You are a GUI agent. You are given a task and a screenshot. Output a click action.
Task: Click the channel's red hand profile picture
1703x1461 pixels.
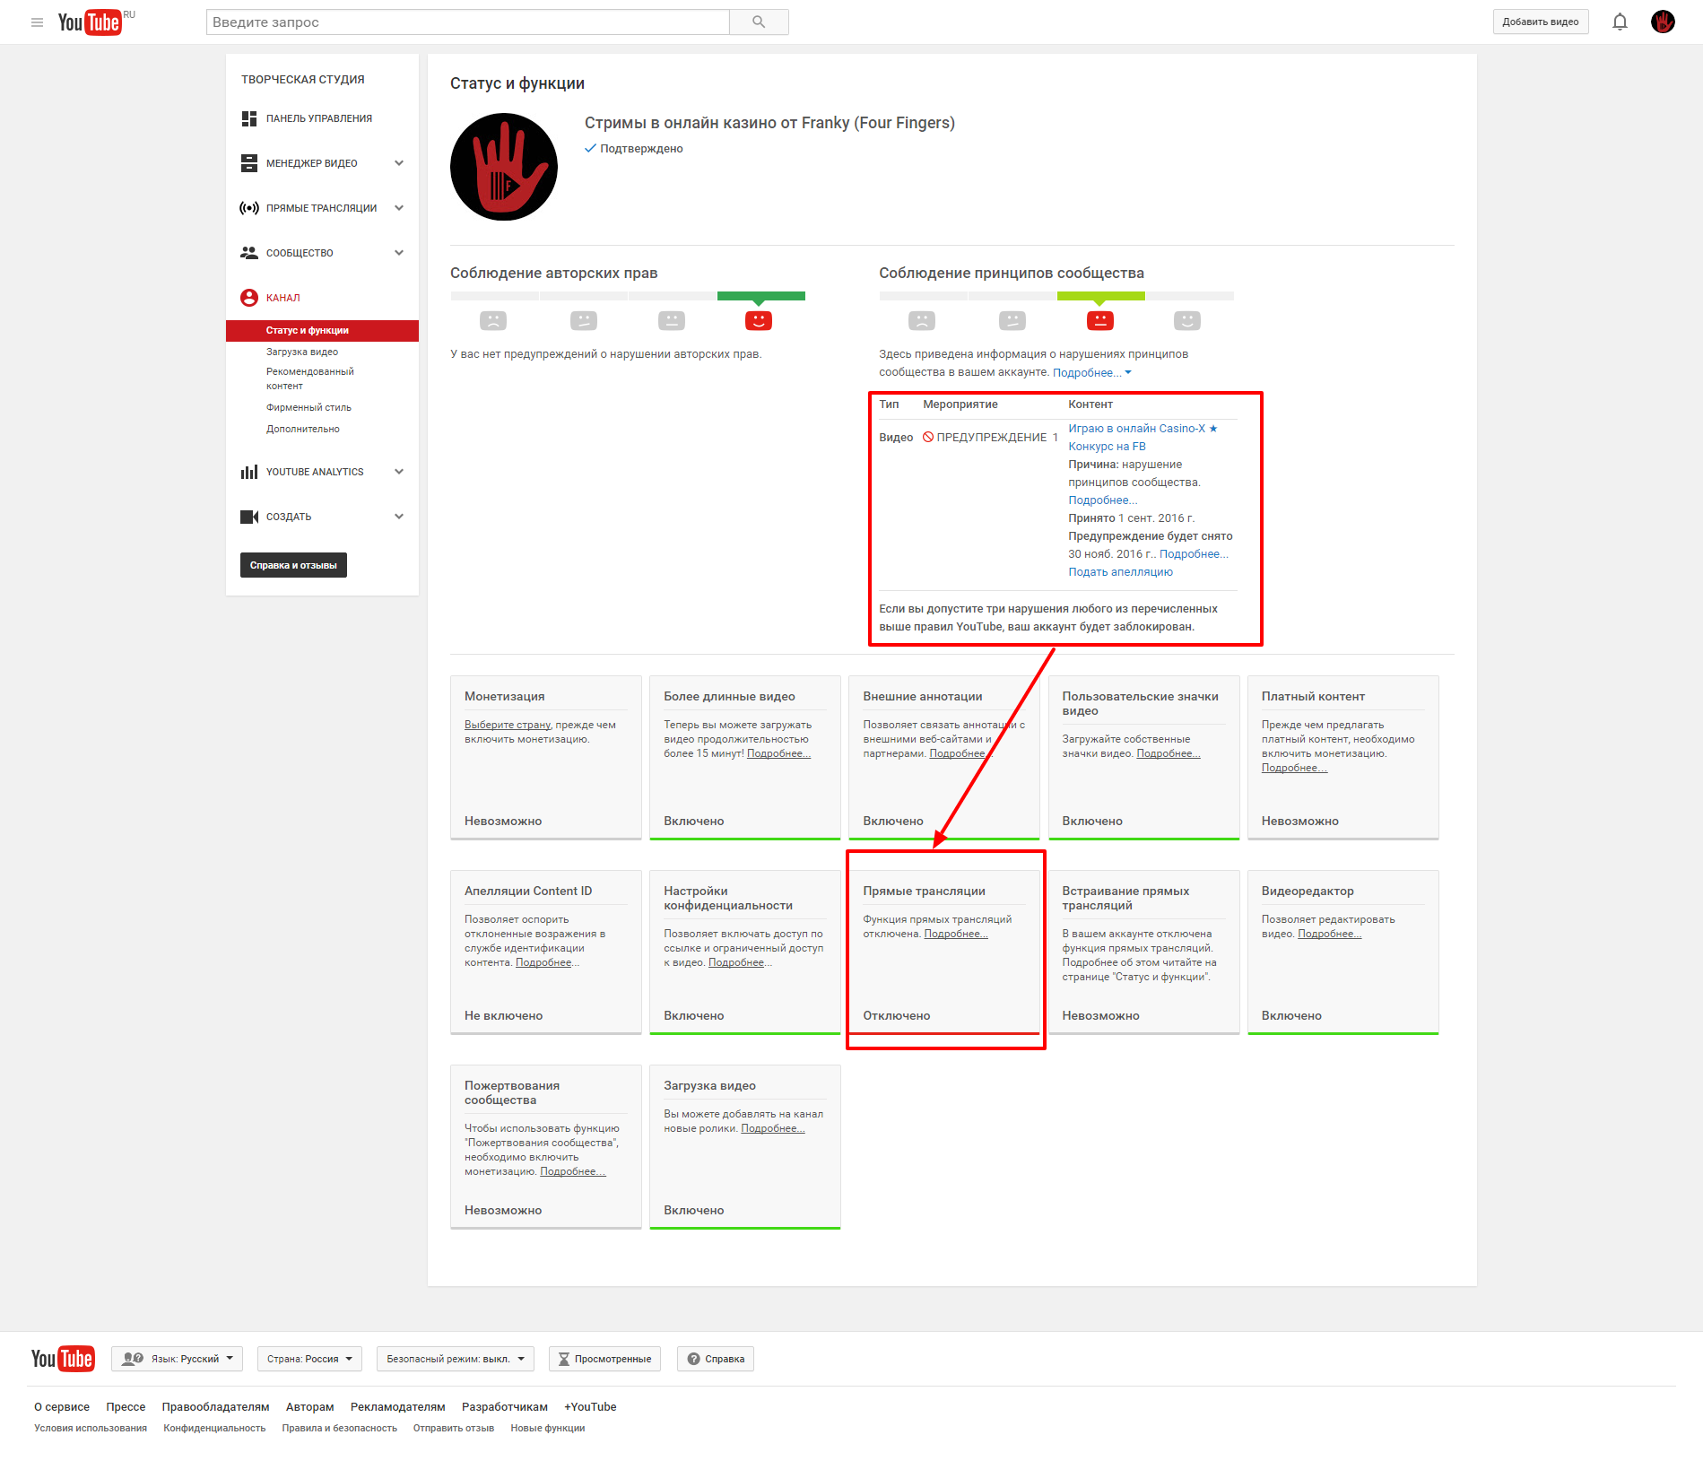click(504, 167)
